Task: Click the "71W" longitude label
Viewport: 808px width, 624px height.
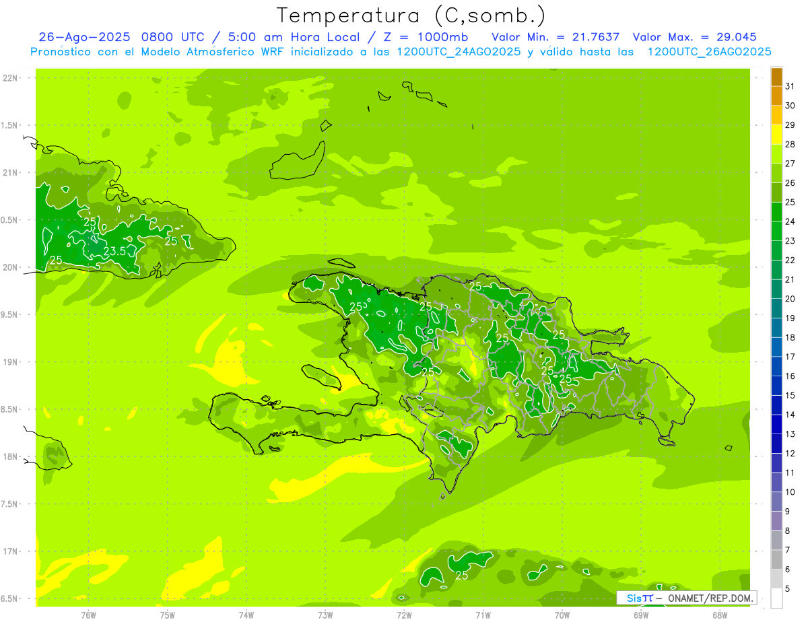Action: [483, 615]
